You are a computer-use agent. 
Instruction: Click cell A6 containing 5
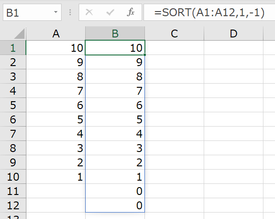(x=56, y=119)
